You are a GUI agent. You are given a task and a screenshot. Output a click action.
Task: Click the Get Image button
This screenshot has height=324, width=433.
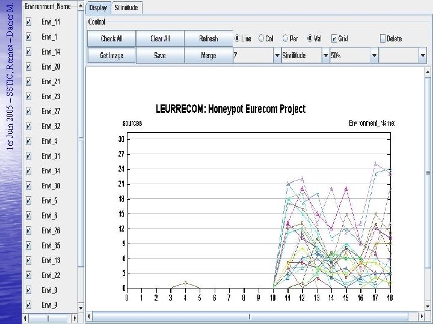(112, 55)
